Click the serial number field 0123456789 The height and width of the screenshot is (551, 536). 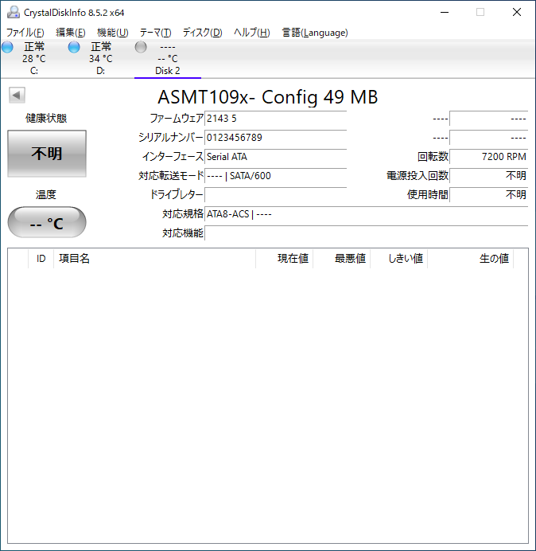(275, 138)
